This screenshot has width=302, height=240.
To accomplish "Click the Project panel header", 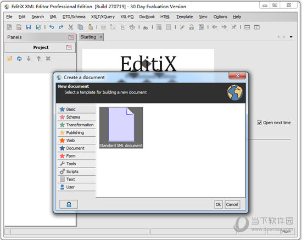I will (40, 47).
